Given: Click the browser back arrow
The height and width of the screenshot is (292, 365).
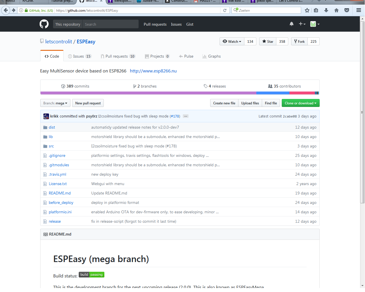Looking at the screenshot, I should tap(6, 10).
